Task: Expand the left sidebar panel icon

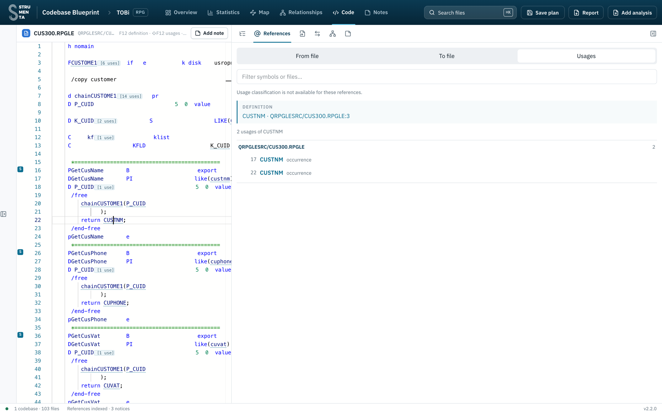Action: pos(3,214)
